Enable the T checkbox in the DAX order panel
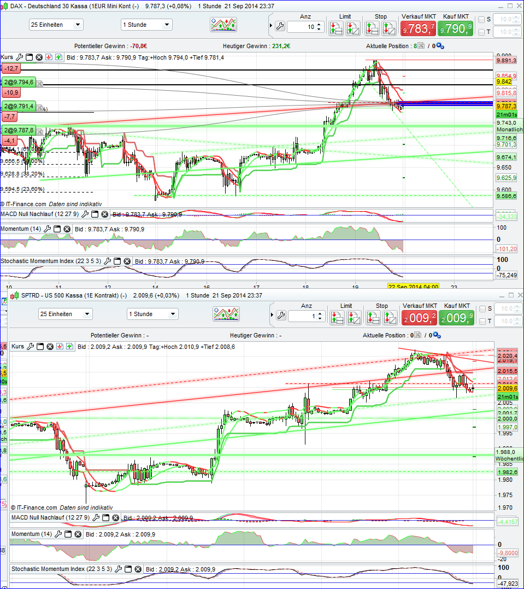The height and width of the screenshot is (589, 524). coord(481,32)
